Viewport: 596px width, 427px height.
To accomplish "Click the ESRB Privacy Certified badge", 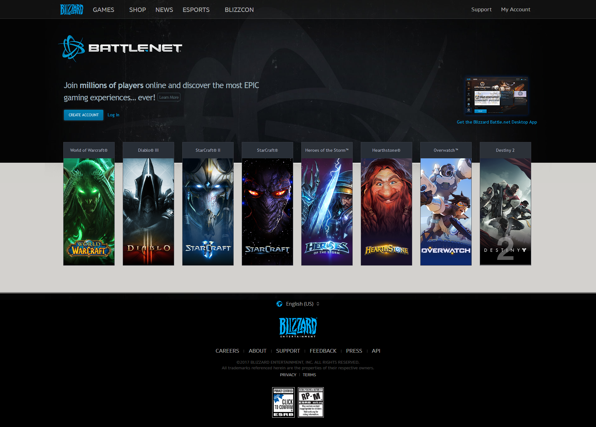I will point(283,402).
